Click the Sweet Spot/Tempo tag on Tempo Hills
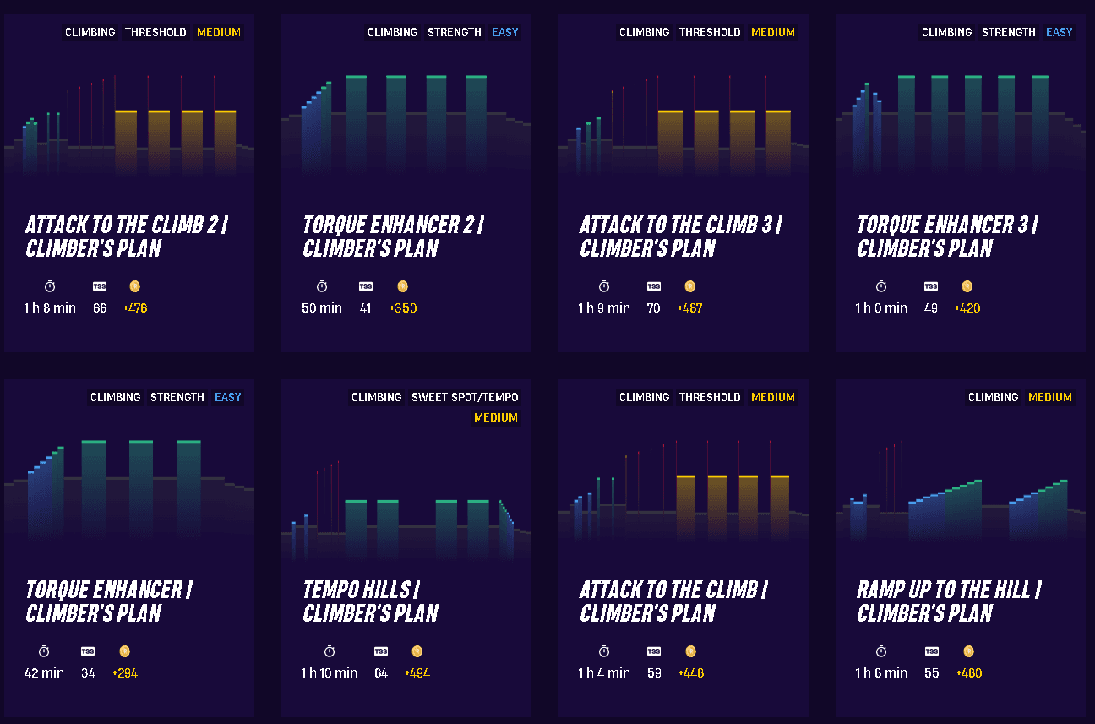 (x=465, y=397)
